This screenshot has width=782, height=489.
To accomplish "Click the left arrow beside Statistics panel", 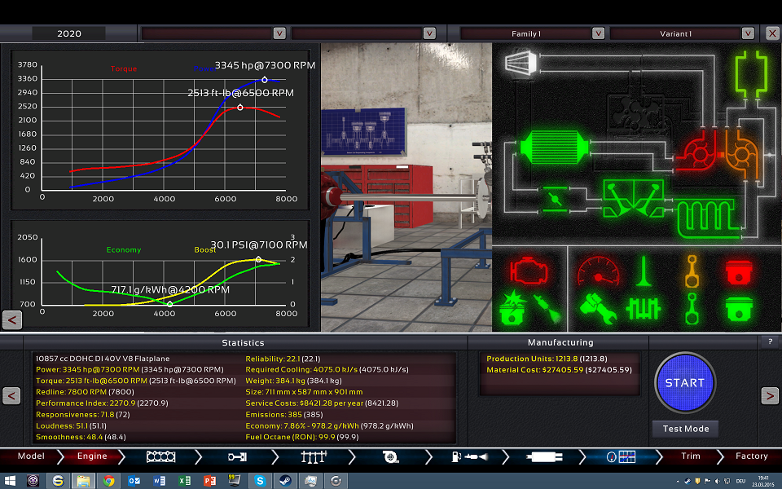I will (11, 396).
